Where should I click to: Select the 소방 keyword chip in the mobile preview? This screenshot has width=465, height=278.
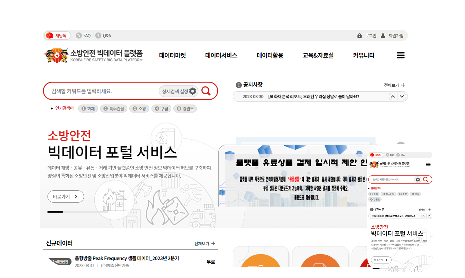click(403, 194)
